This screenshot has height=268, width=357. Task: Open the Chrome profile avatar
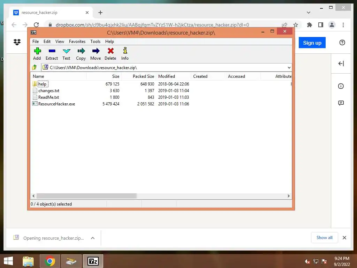point(332,25)
